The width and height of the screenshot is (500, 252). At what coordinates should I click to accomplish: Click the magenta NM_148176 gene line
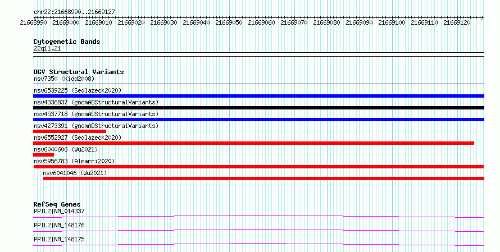pos(258,230)
